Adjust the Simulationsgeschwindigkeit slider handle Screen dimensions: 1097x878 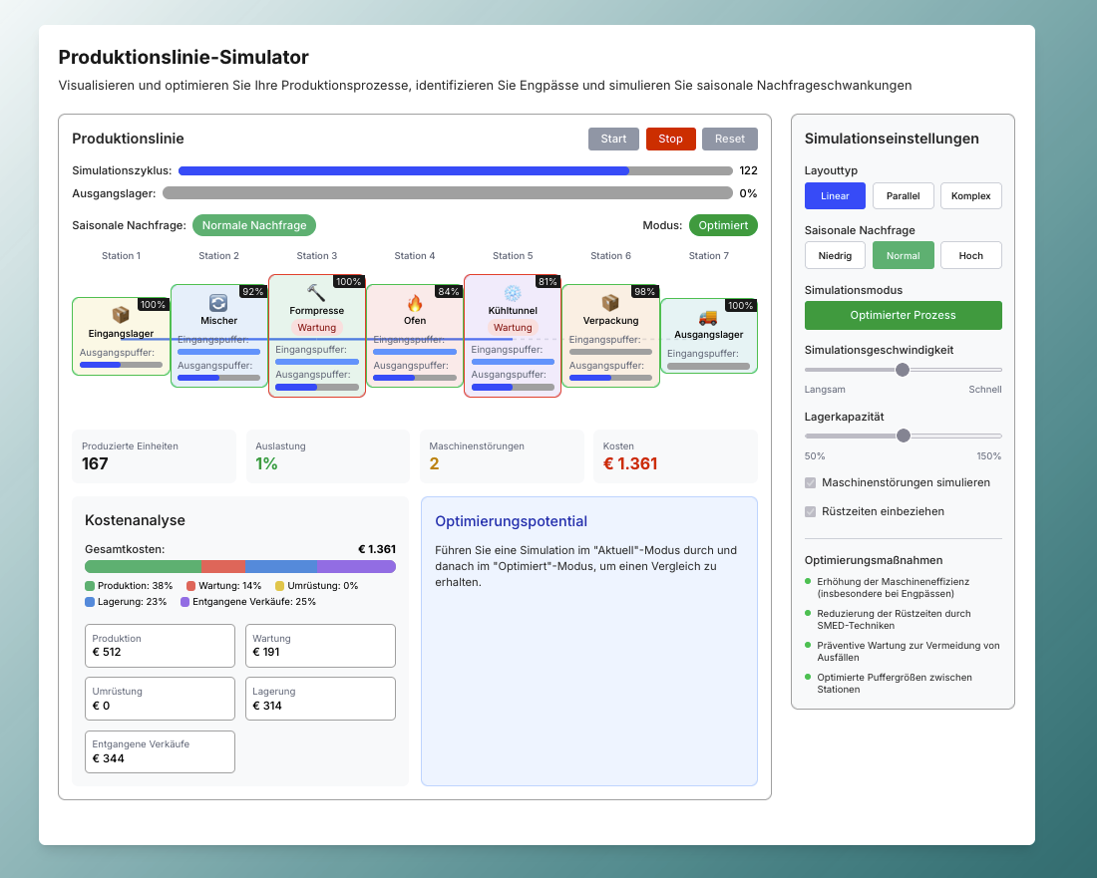click(903, 369)
